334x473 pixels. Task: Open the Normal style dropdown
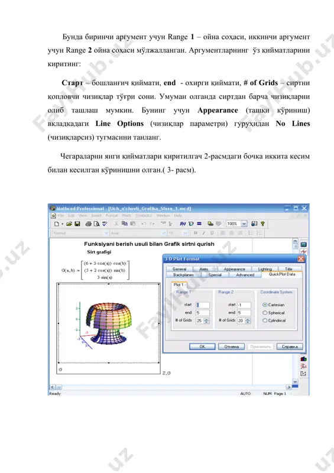click(x=106, y=233)
